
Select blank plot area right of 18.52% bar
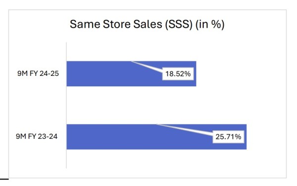point(239,74)
